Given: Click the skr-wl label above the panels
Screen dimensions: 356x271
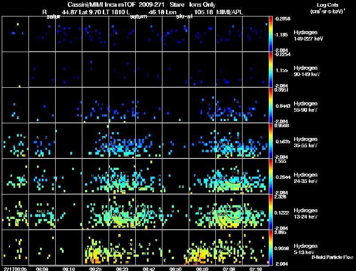Looking at the screenshot, I should pyautogui.click(x=184, y=16).
